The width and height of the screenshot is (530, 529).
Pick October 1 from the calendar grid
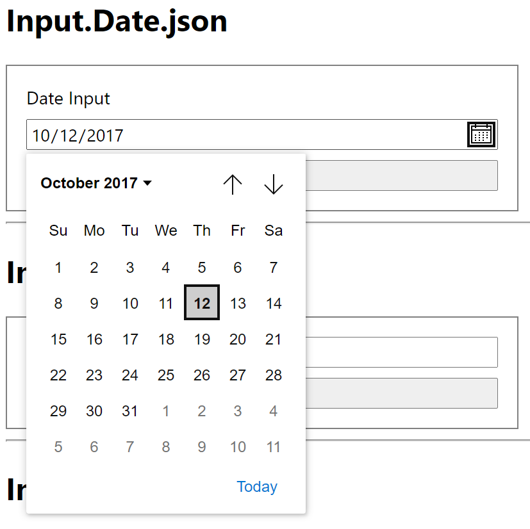tap(58, 268)
